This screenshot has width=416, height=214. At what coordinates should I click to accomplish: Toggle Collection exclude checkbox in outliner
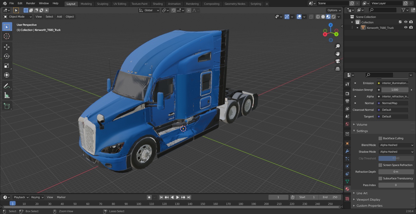pos(400,22)
